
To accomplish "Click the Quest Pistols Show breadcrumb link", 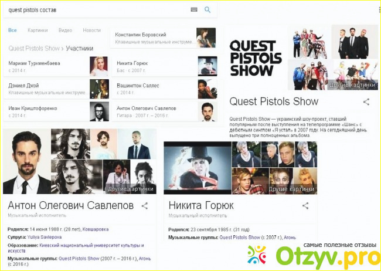I will tap(34, 48).
